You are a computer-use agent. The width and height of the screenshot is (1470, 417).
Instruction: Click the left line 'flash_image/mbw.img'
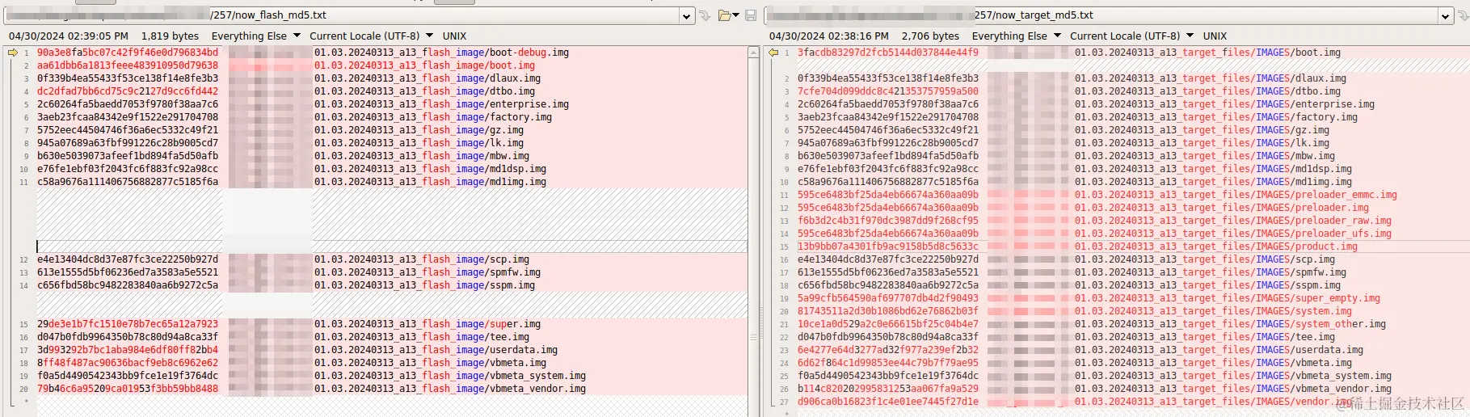coord(475,156)
